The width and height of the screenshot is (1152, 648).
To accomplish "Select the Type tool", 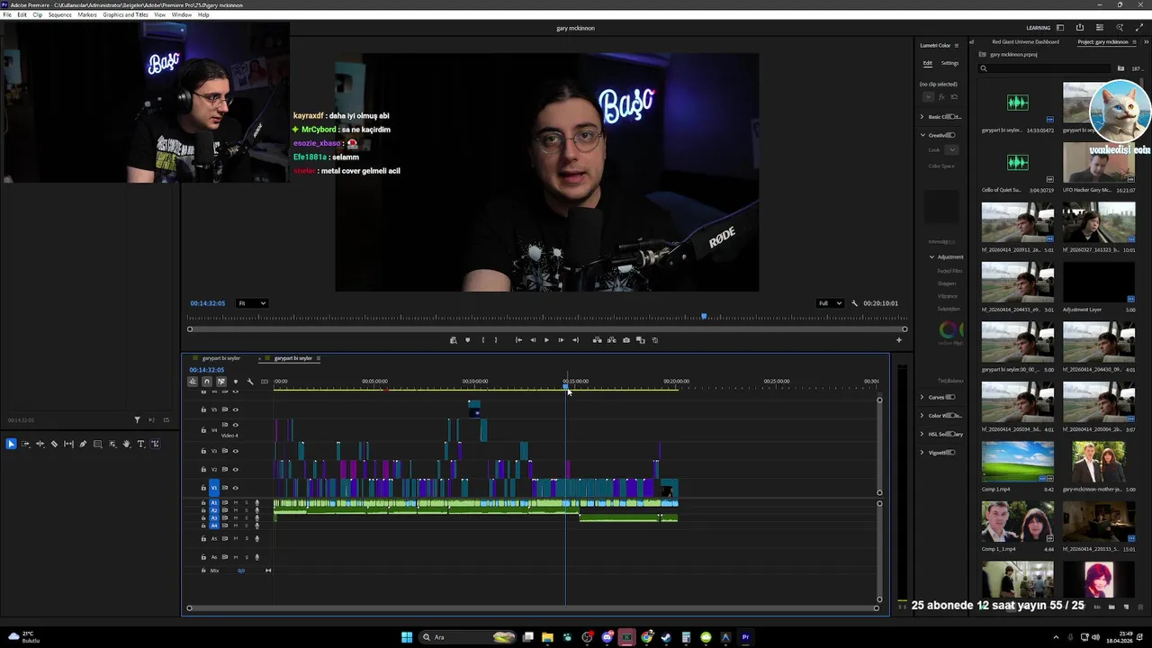I will [140, 444].
